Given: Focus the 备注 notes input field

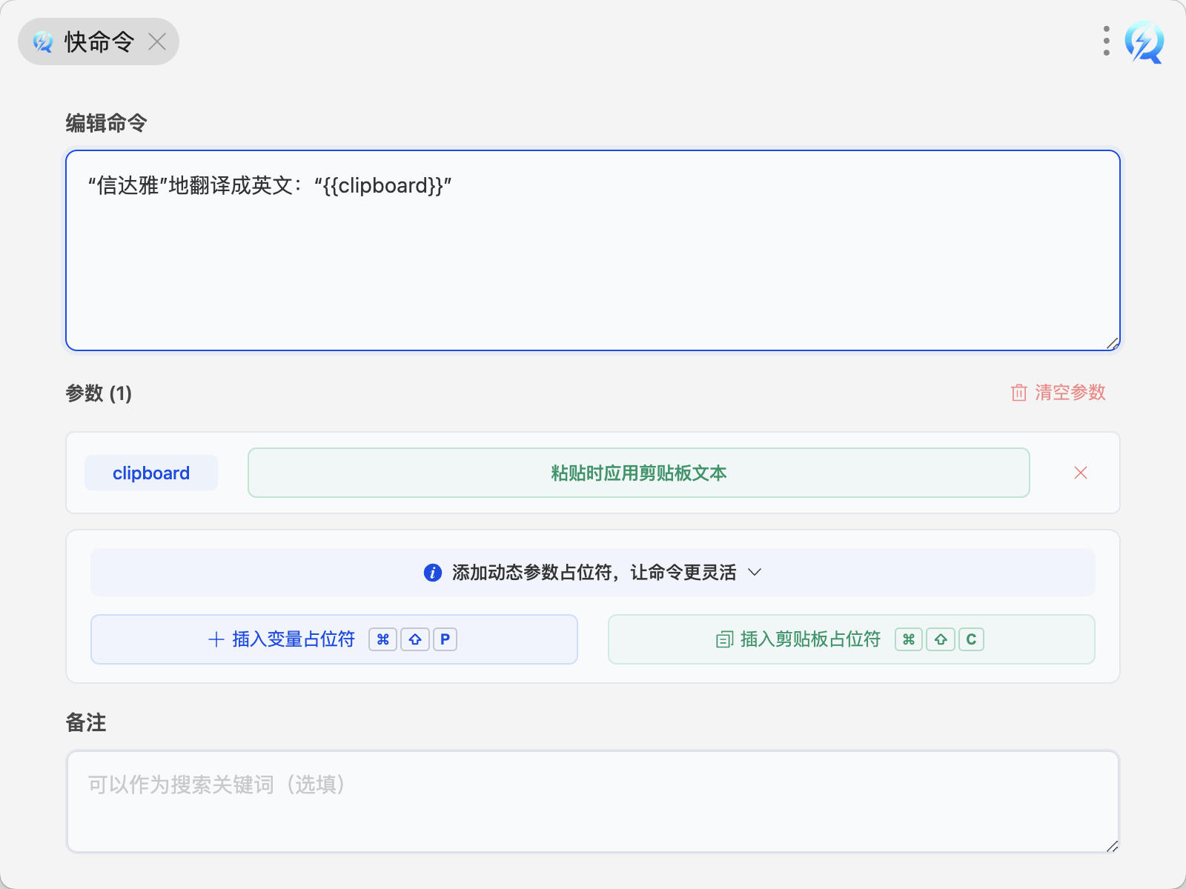Looking at the screenshot, I should click(593, 802).
